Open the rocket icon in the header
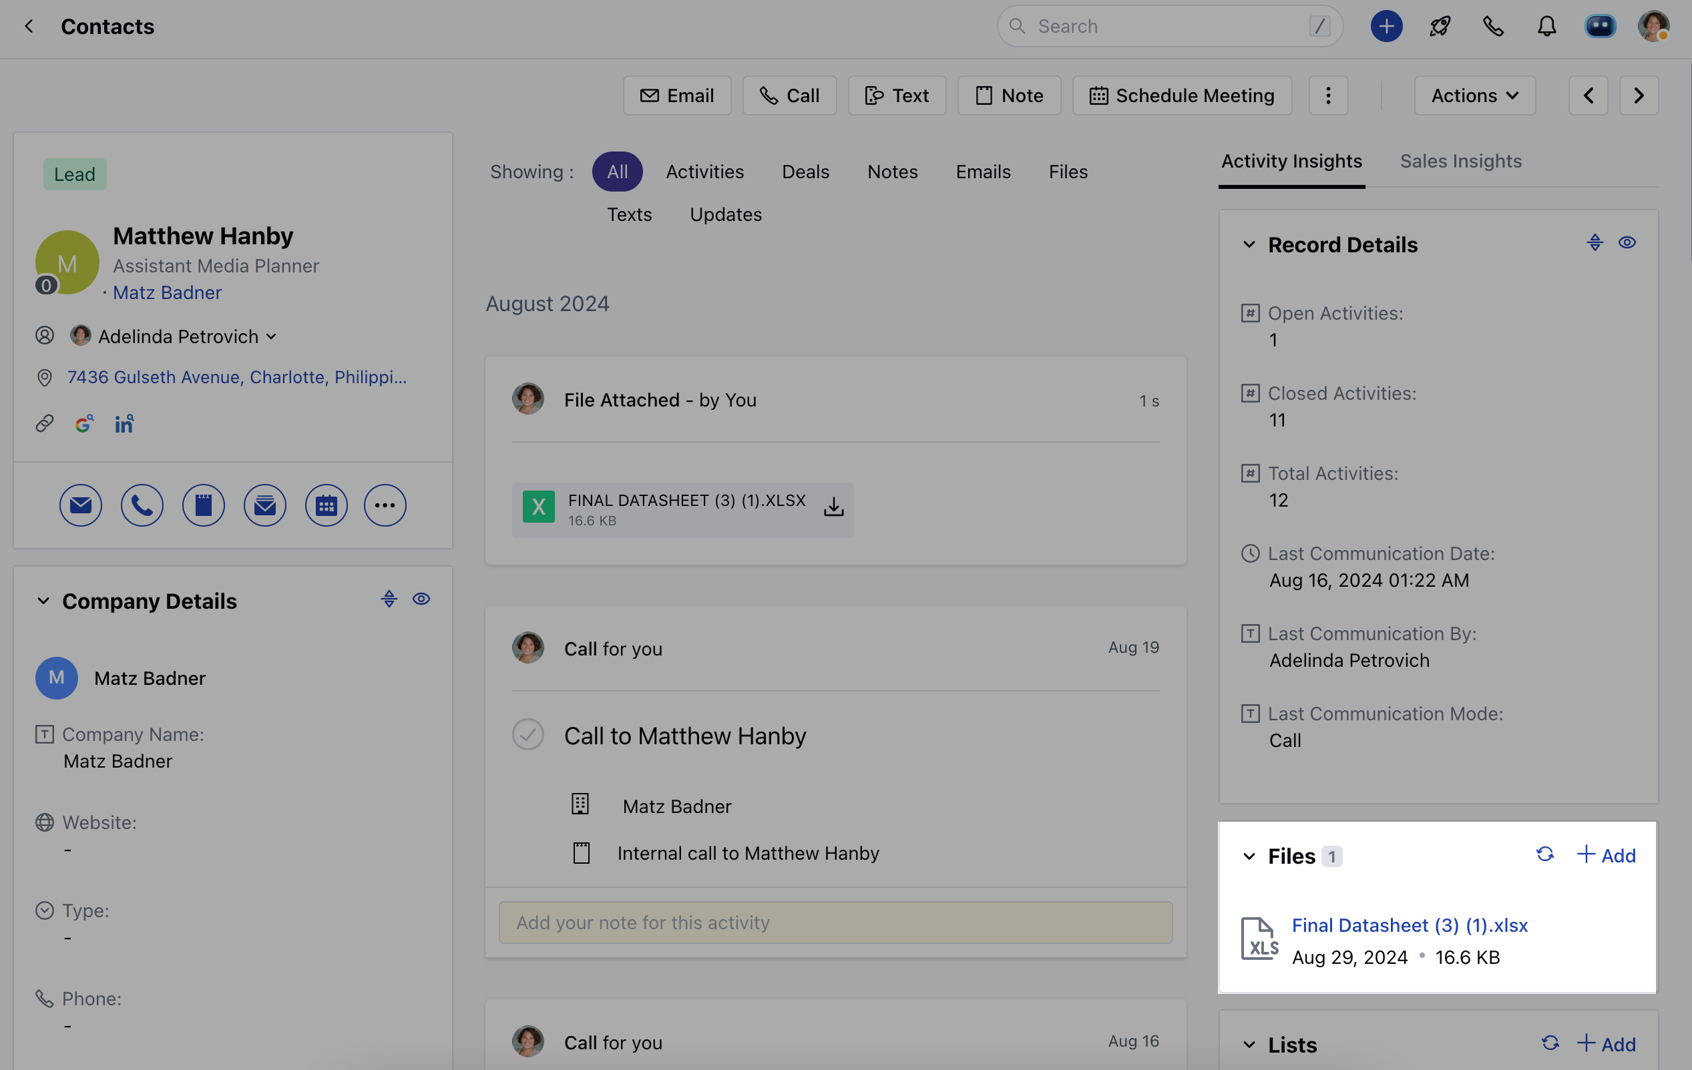The width and height of the screenshot is (1692, 1070). click(1440, 27)
